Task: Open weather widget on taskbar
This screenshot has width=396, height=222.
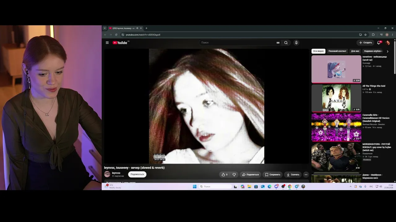Action: [113, 186]
